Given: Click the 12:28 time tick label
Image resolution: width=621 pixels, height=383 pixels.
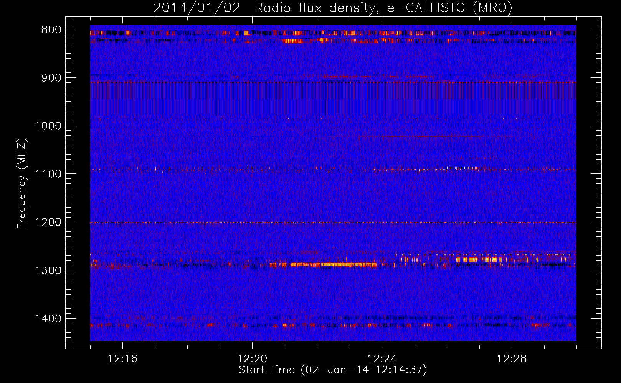Looking at the screenshot, I should pyautogui.click(x=512, y=359).
